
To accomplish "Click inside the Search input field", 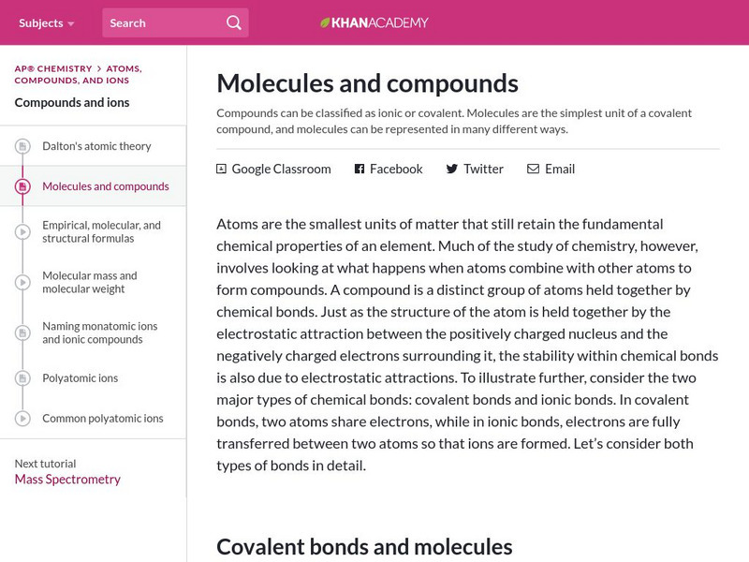I will click(x=159, y=22).
